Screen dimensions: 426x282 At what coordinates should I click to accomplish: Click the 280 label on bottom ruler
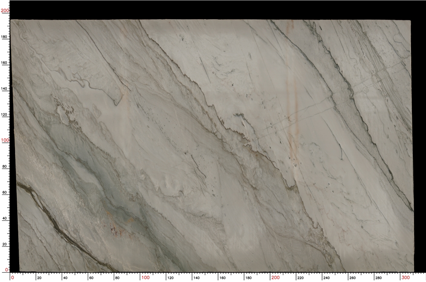(x=378, y=279)
